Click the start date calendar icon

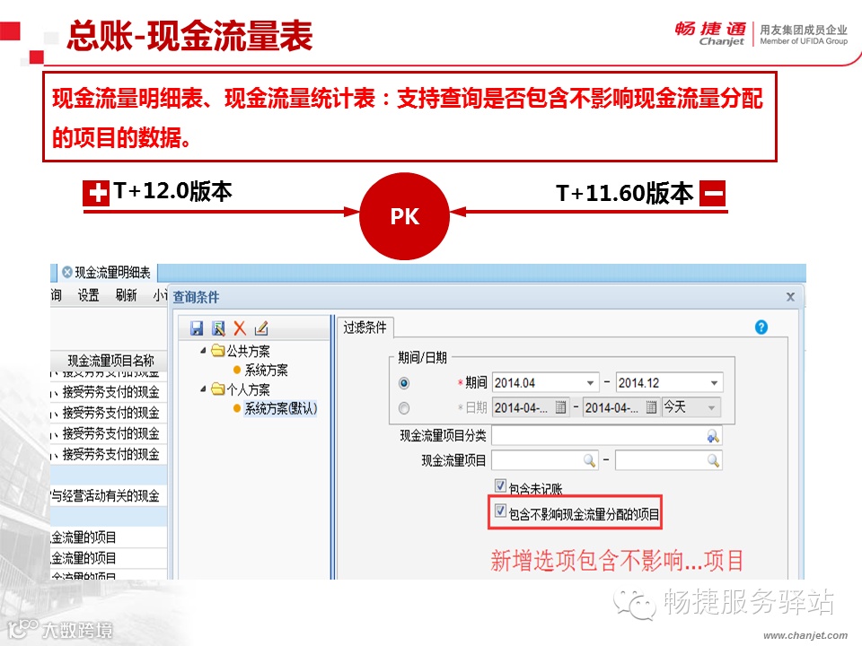560,407
